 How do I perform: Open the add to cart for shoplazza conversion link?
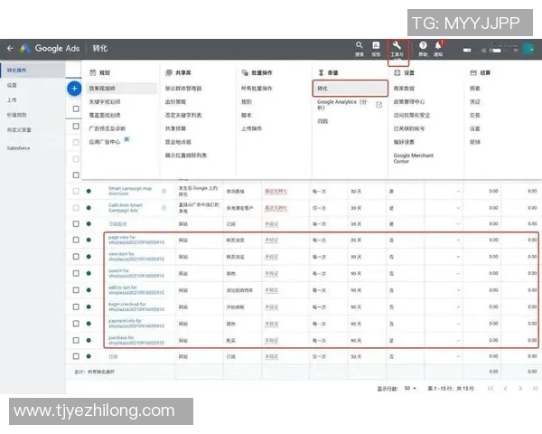(136, 290)
